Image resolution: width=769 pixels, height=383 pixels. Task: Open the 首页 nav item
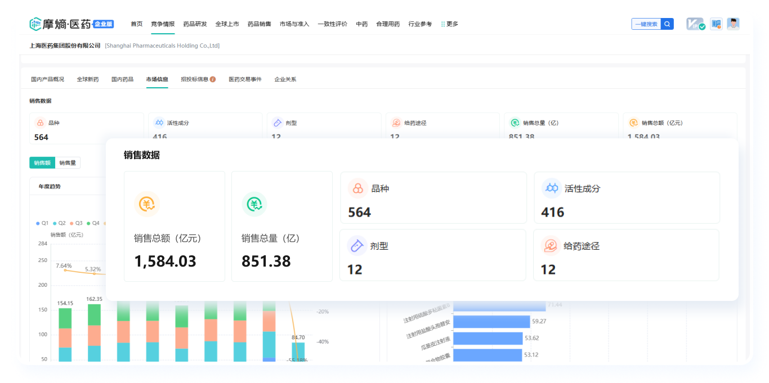(x=137, y=24)
